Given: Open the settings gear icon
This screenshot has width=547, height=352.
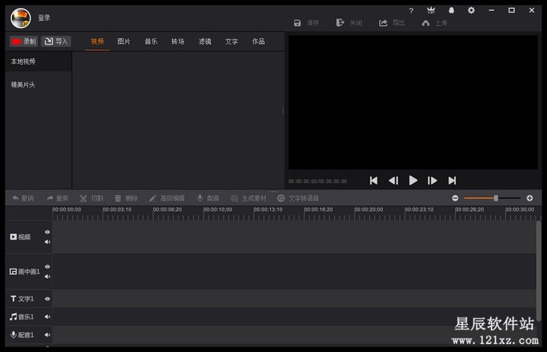Looking at the screenshot, I should click(471, 10).
